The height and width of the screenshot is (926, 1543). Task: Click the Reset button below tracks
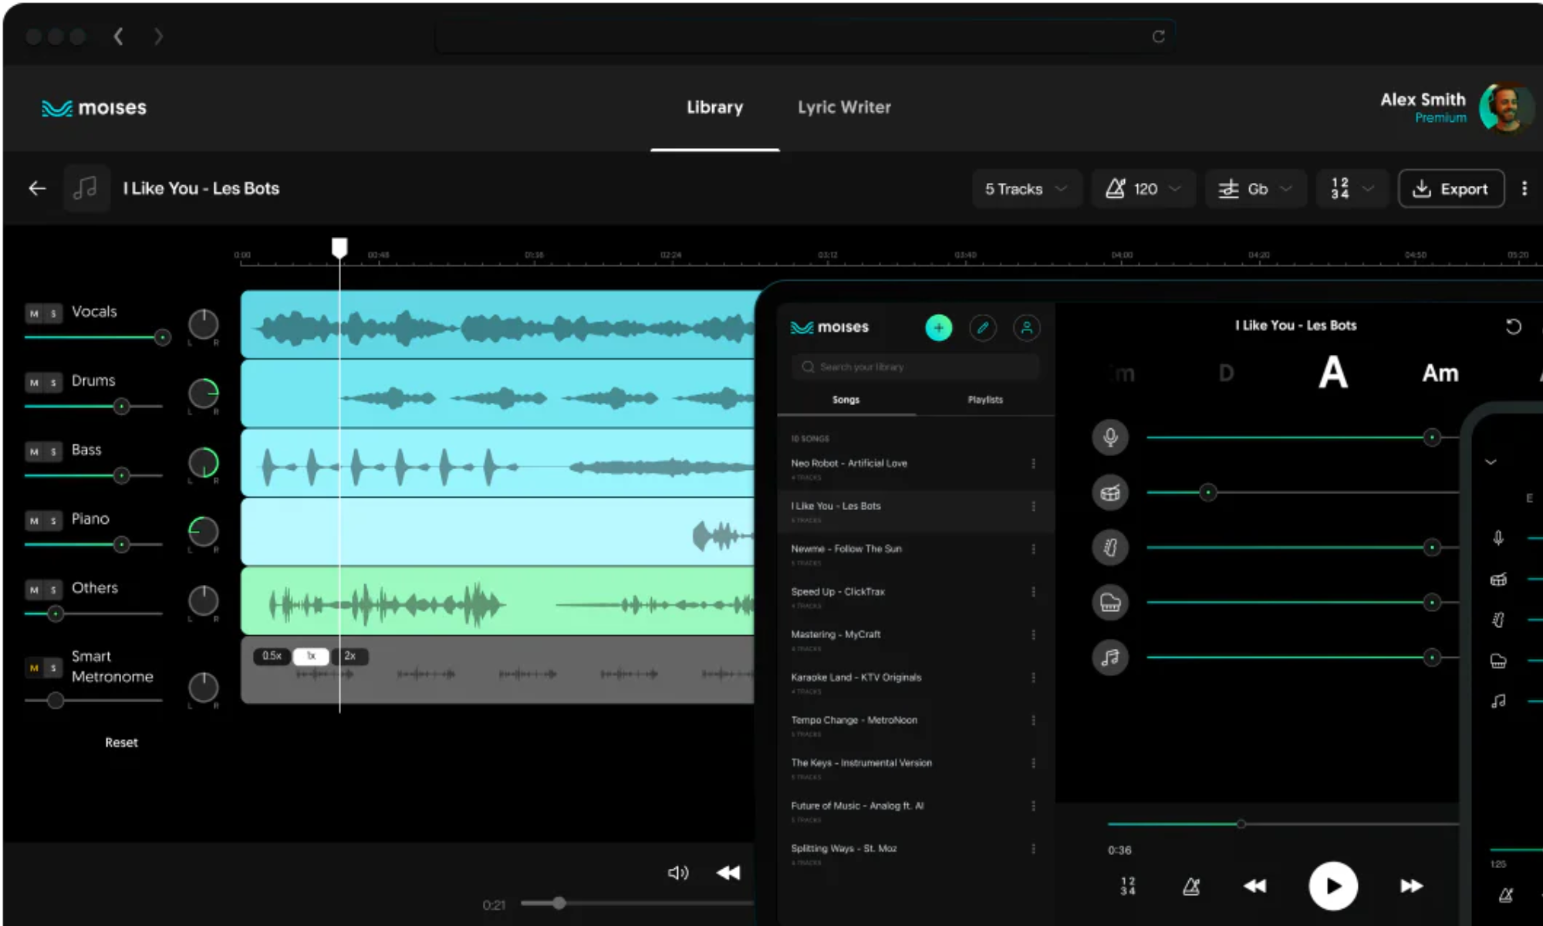pos(121,742)
